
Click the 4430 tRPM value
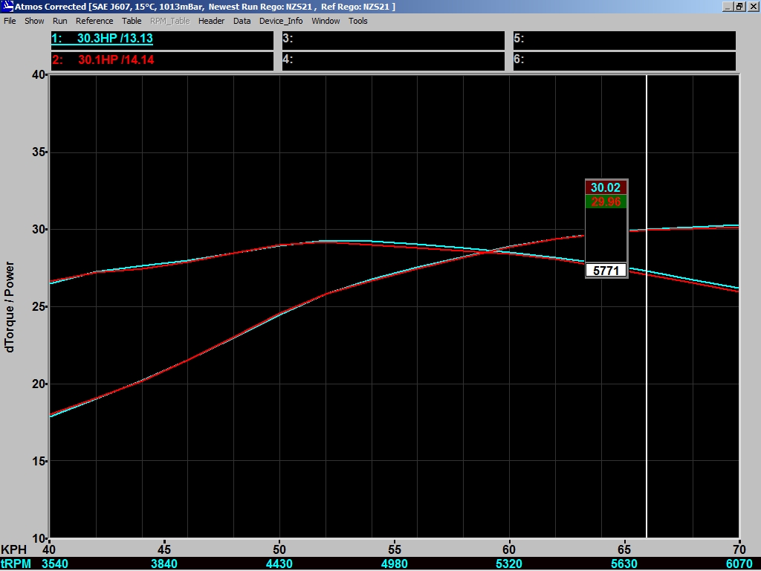point(279,564)
